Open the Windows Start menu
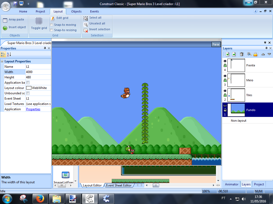The height and width of the screenshot is (204, 273). [7, 199]
